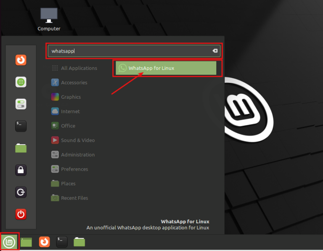This screenshot has width=323, height=251.
Task: Click the All Applications grid icon
Action: coord(55,68)
